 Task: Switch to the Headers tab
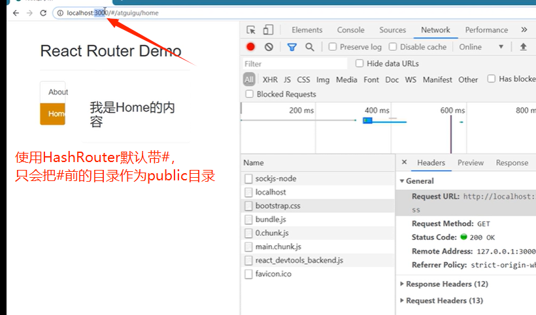click(431, 163)
